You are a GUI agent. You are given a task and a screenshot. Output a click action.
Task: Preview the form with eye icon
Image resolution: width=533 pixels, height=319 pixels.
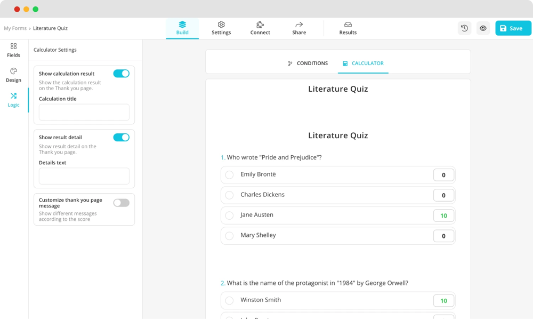click(x=483, y=28)
